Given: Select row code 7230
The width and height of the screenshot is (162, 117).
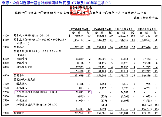Looking at the screenshot, I should click(6, 92).
